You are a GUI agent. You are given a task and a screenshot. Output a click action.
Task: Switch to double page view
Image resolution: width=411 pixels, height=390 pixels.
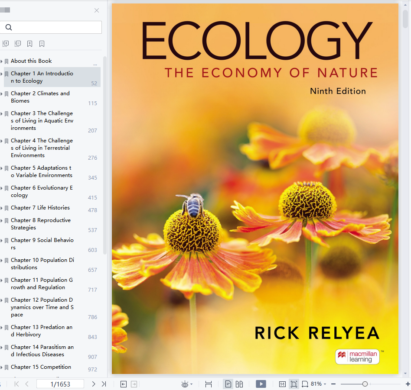[239, 384]
